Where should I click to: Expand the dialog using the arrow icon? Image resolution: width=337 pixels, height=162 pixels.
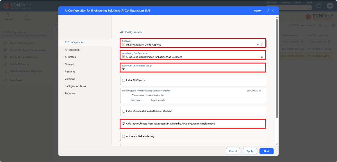268,11
